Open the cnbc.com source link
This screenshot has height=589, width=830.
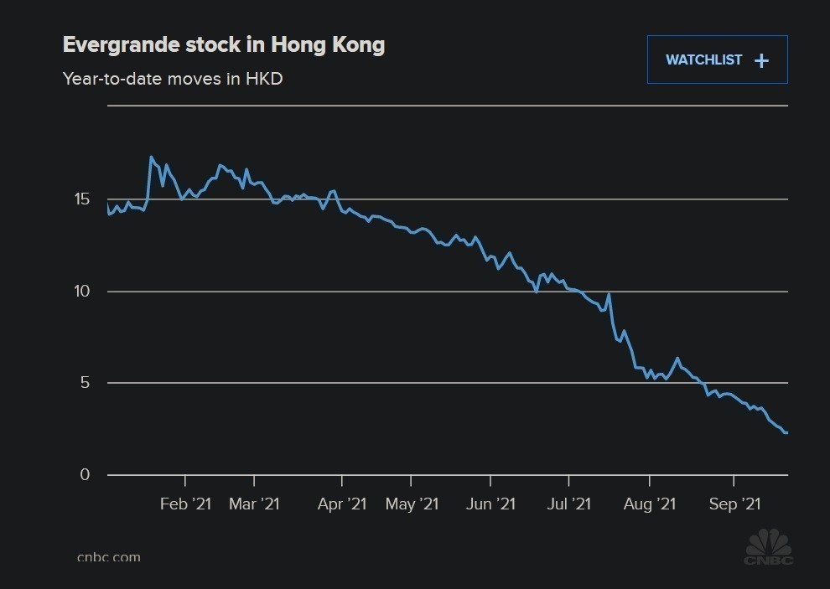(x=109, y=556)
